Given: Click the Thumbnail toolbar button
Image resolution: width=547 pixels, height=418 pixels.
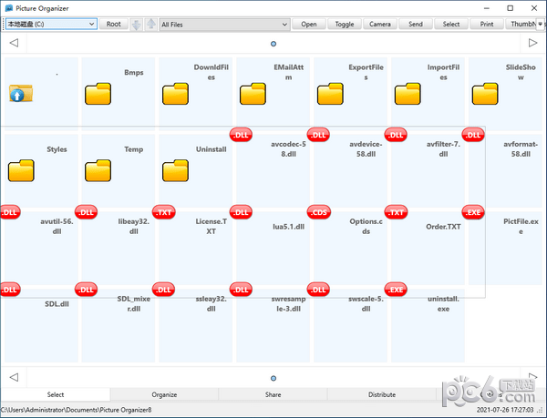Looking at the screenshot, I should tap(521, 24).
